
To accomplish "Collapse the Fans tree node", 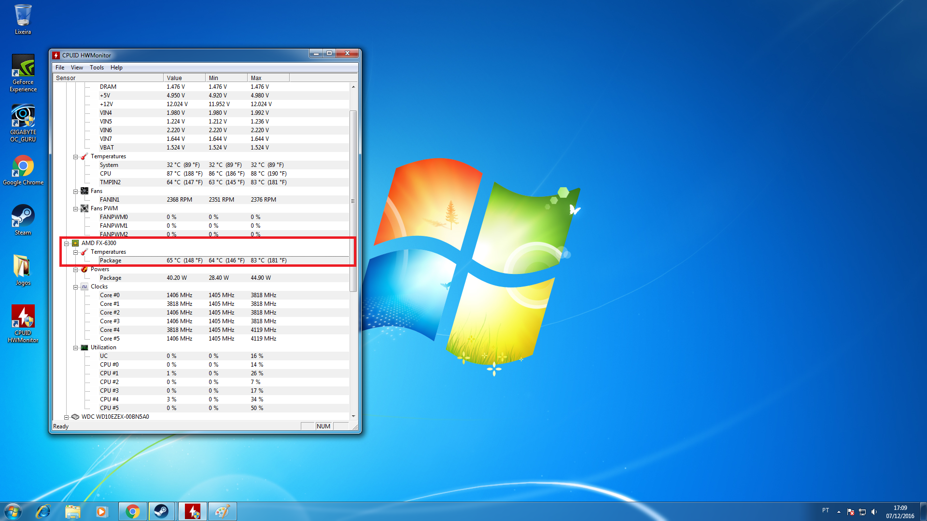I will pyautogui.click(x=75, y=192).
